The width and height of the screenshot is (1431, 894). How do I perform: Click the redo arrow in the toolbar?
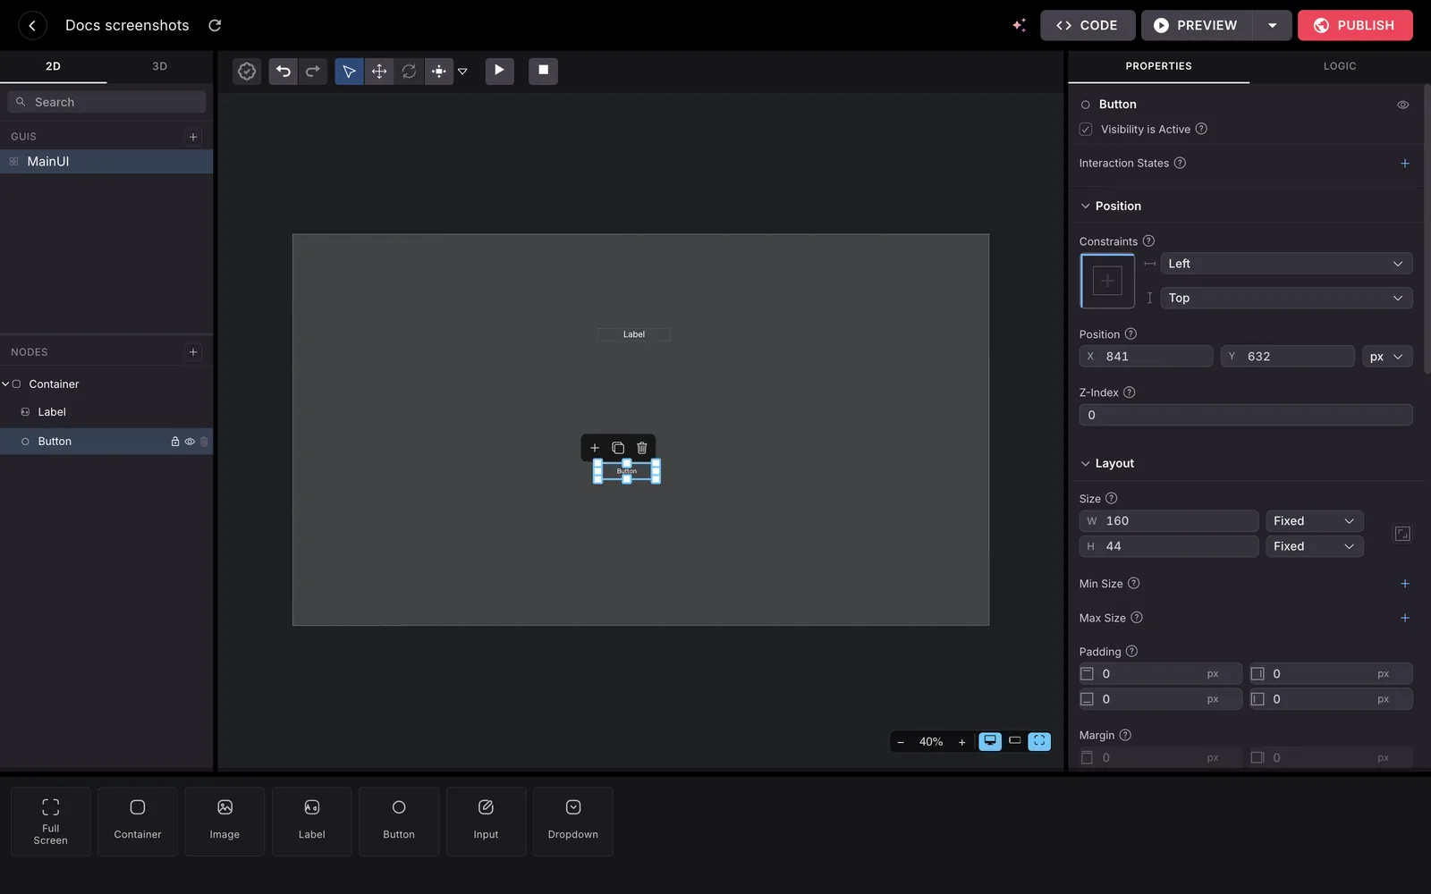point(312,72)
